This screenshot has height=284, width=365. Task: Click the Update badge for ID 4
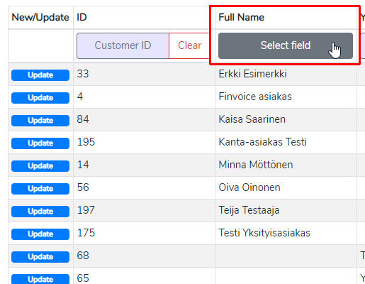point(40,98)
